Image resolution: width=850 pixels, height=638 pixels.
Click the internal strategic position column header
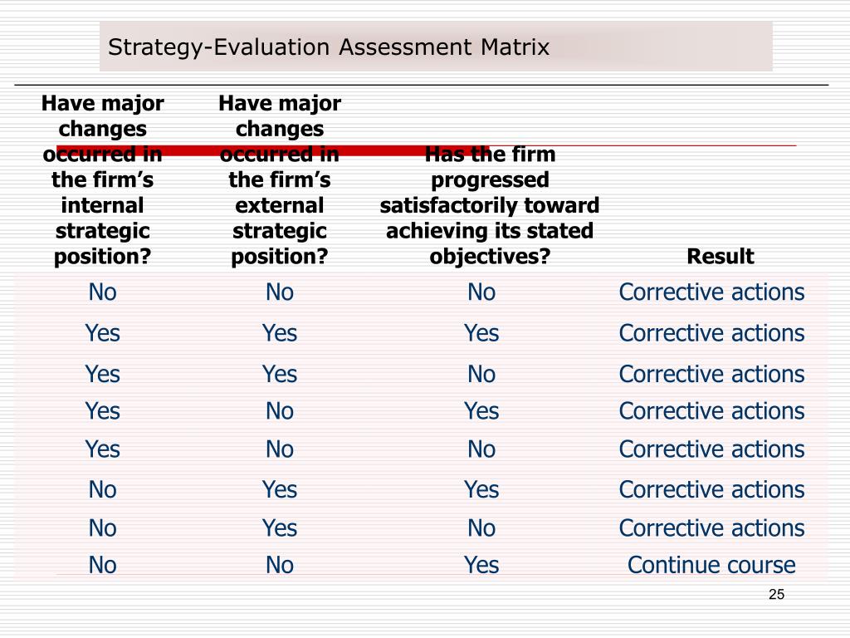(102, 179)
